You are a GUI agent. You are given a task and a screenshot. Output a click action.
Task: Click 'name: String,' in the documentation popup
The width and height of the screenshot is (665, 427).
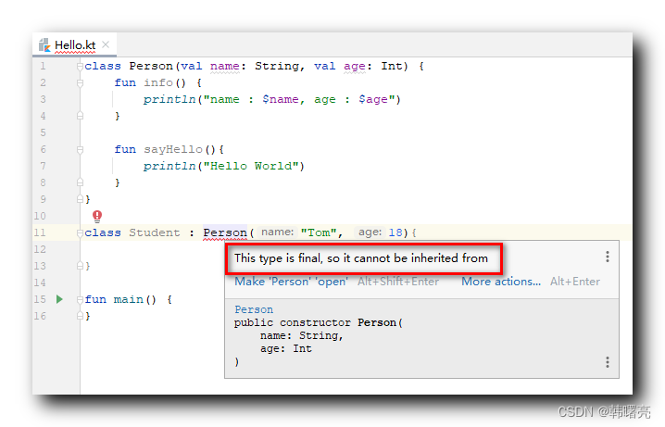302,336
